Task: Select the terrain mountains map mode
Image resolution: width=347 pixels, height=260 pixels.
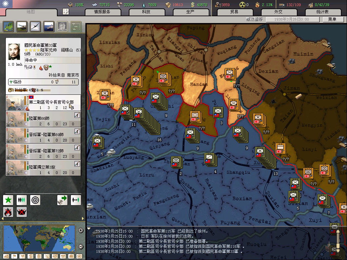Action: [x=6, y=257]
